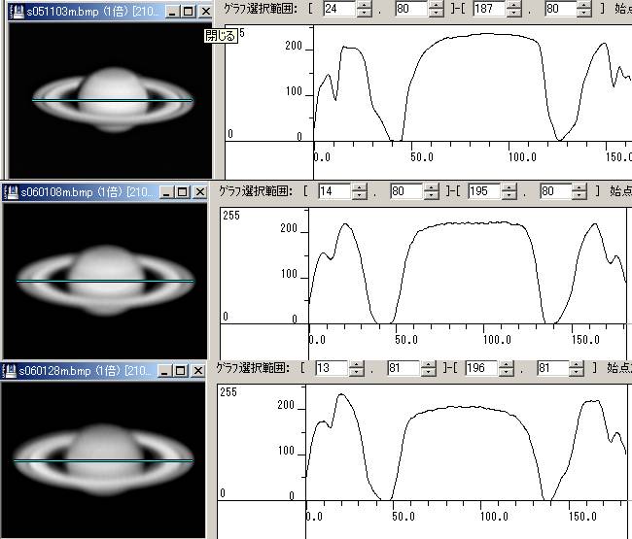Focus the end X field showing 196
The image size is (632, 539).
click(x=481, y=368)
